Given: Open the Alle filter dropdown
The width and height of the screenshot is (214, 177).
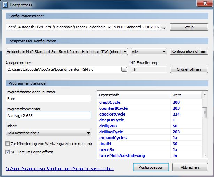Looking at the screenshot, I should (x=149, y=52).
